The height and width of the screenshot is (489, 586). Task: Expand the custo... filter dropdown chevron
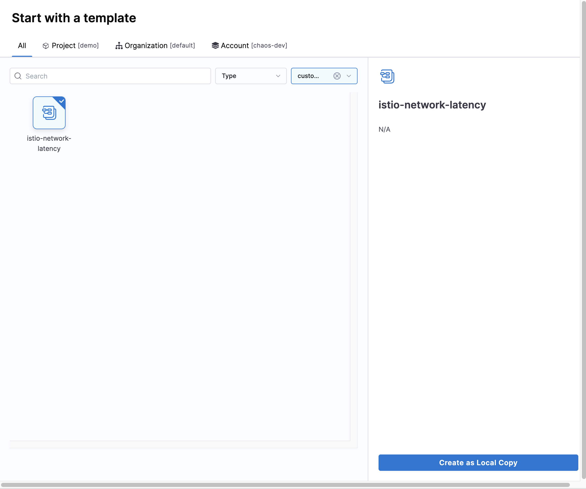click(x=349, y=76)
